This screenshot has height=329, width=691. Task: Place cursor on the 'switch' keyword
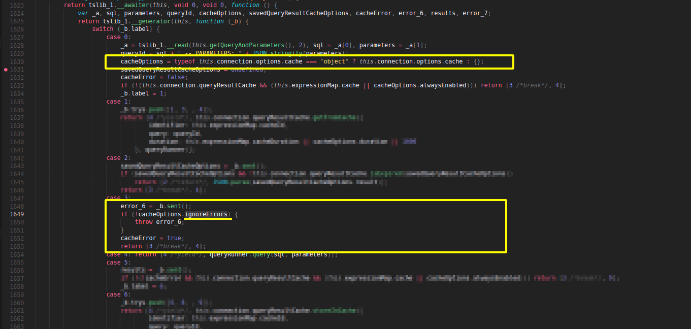[103, 29]
